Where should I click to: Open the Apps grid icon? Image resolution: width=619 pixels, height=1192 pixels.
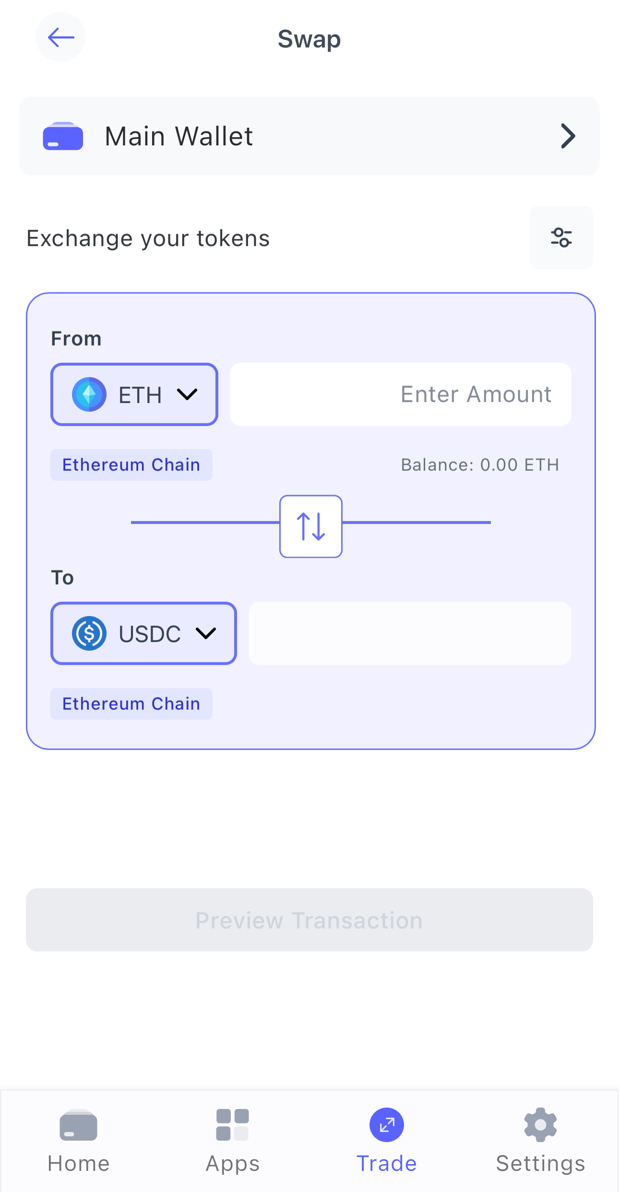coord(232,1126)
